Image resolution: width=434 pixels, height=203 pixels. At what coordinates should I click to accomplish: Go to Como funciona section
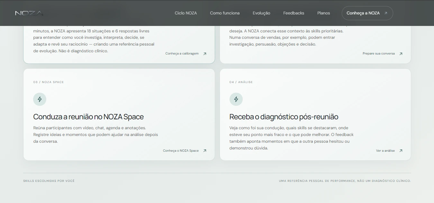click(225, 13)
